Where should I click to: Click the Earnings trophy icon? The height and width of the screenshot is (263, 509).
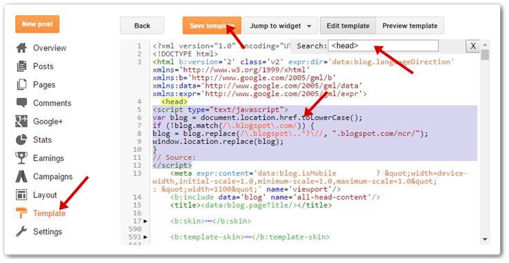click(21, 158)
